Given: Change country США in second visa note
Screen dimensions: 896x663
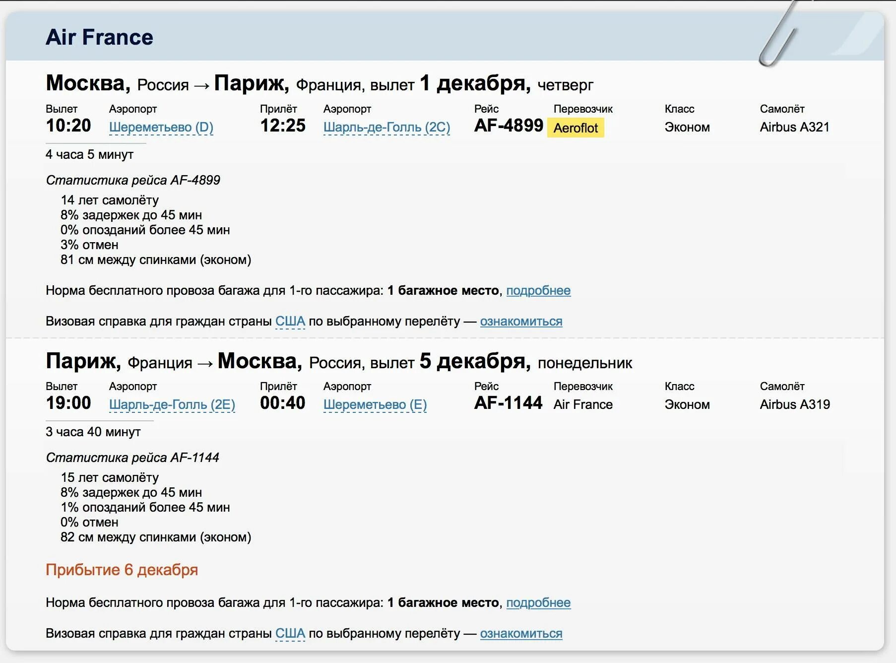Looking at the screenshot, I should pyautogui.click(x=290, y=634).
